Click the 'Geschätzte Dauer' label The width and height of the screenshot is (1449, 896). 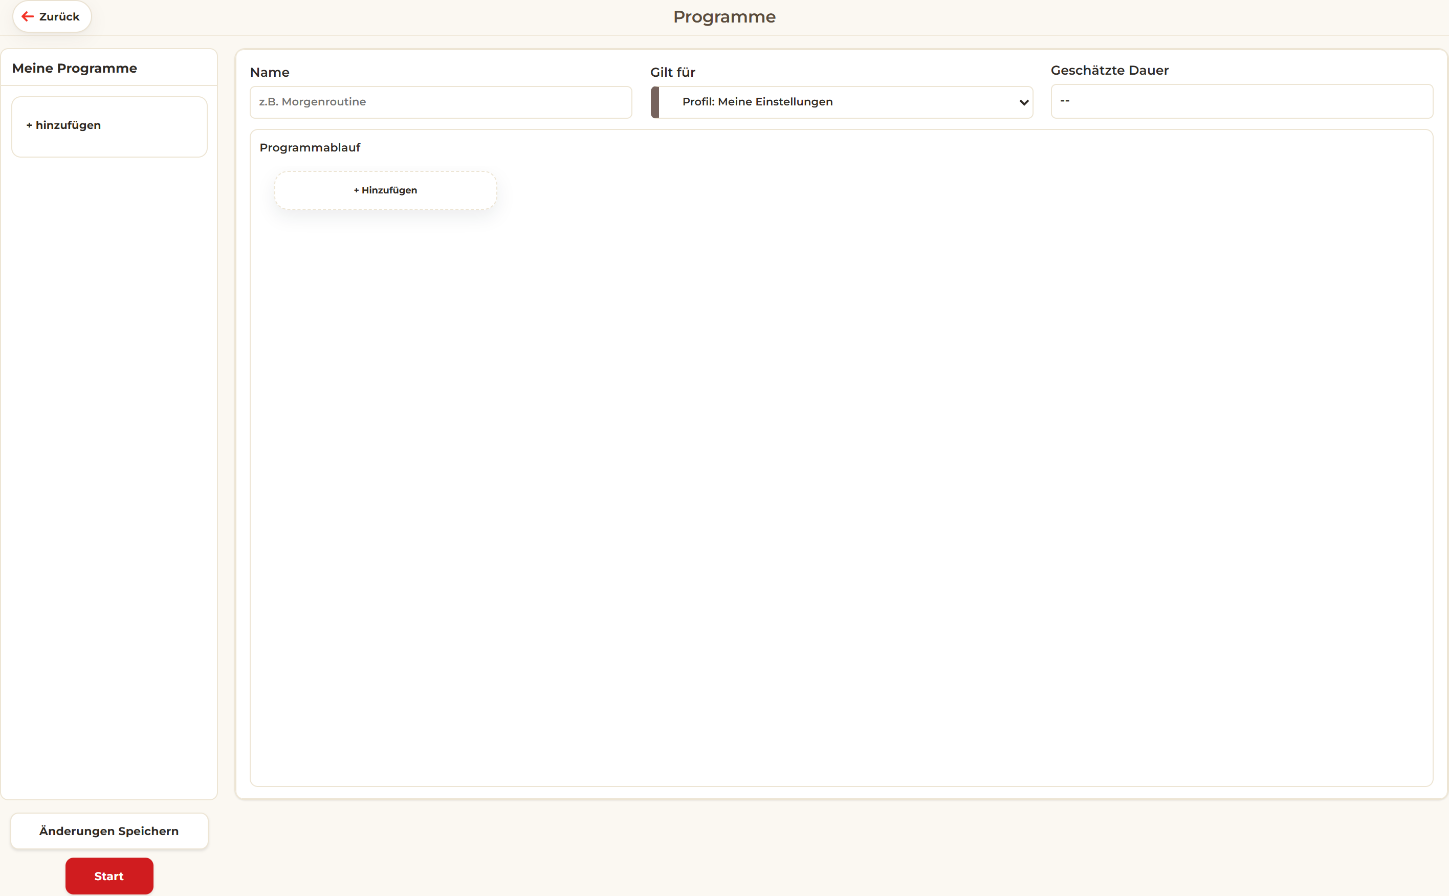point(1110,70)
